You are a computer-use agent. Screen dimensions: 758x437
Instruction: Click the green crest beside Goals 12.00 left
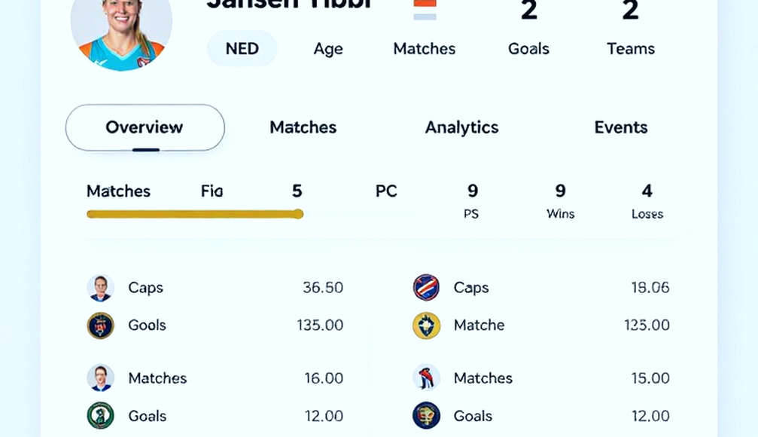click(x=101, y=416)
